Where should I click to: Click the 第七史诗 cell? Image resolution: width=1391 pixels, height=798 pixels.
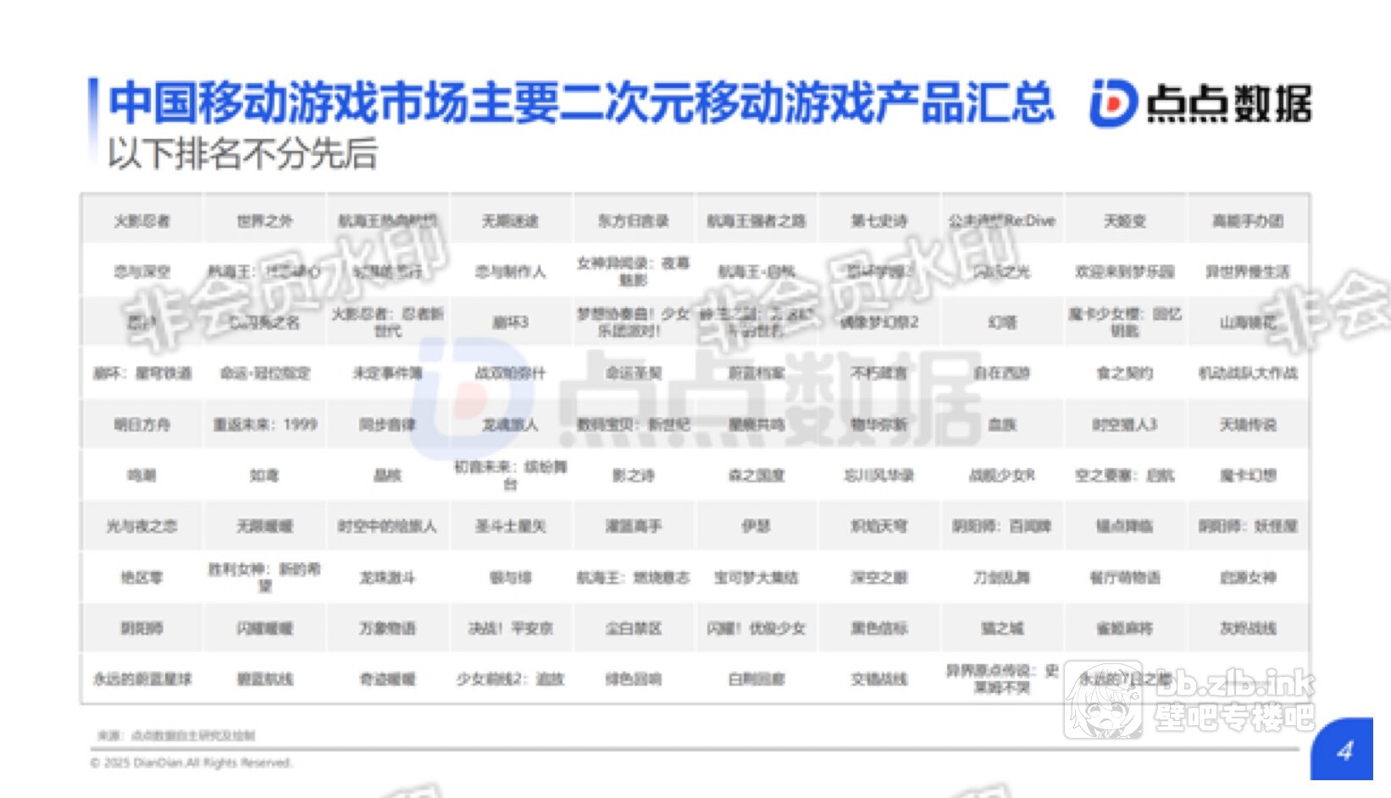point(879,221)
